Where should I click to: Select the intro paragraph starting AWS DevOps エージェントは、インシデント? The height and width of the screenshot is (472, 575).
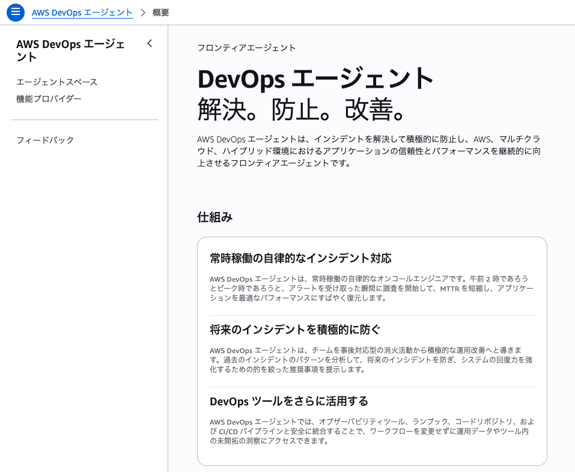(x=369, y=151)
